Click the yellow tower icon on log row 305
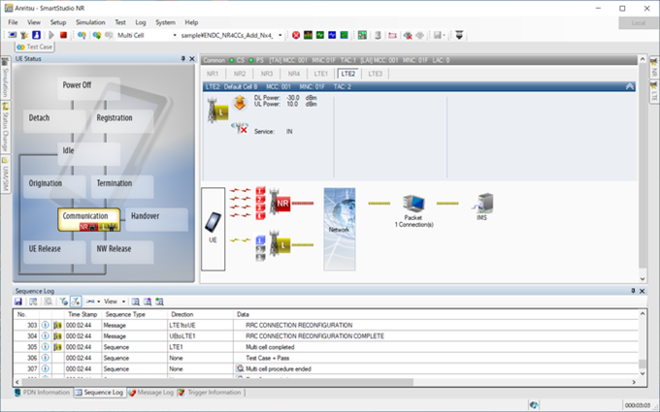Image resolution: width=660 pixels, height=412 pixels. 57,347
